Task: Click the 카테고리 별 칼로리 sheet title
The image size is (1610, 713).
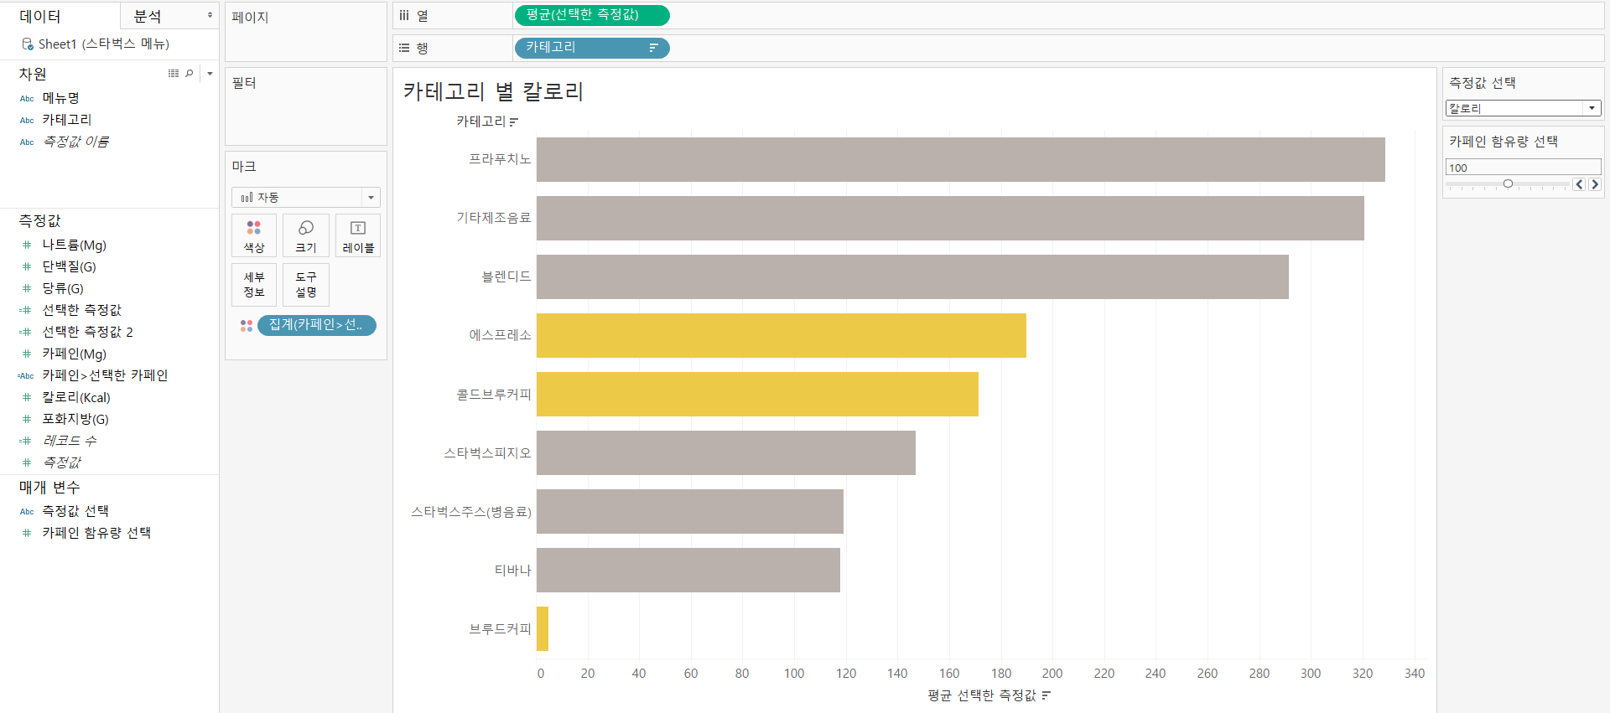Action: coord(493,91)
